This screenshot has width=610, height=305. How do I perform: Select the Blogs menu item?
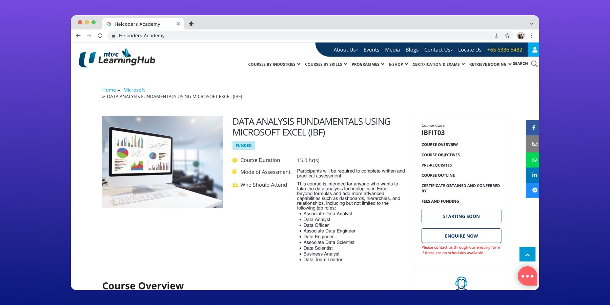click(412, 49)
